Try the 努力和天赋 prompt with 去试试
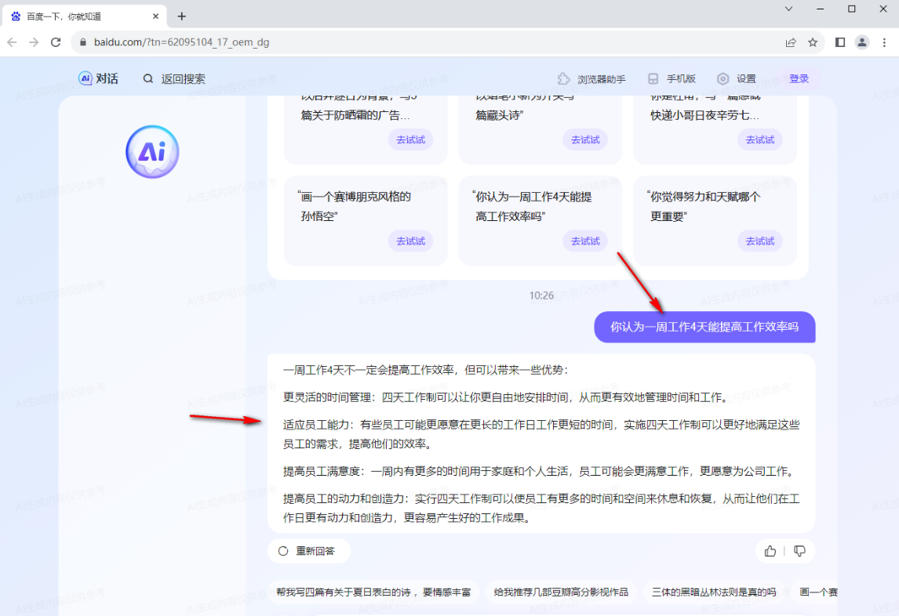 [x=759, y=241]
